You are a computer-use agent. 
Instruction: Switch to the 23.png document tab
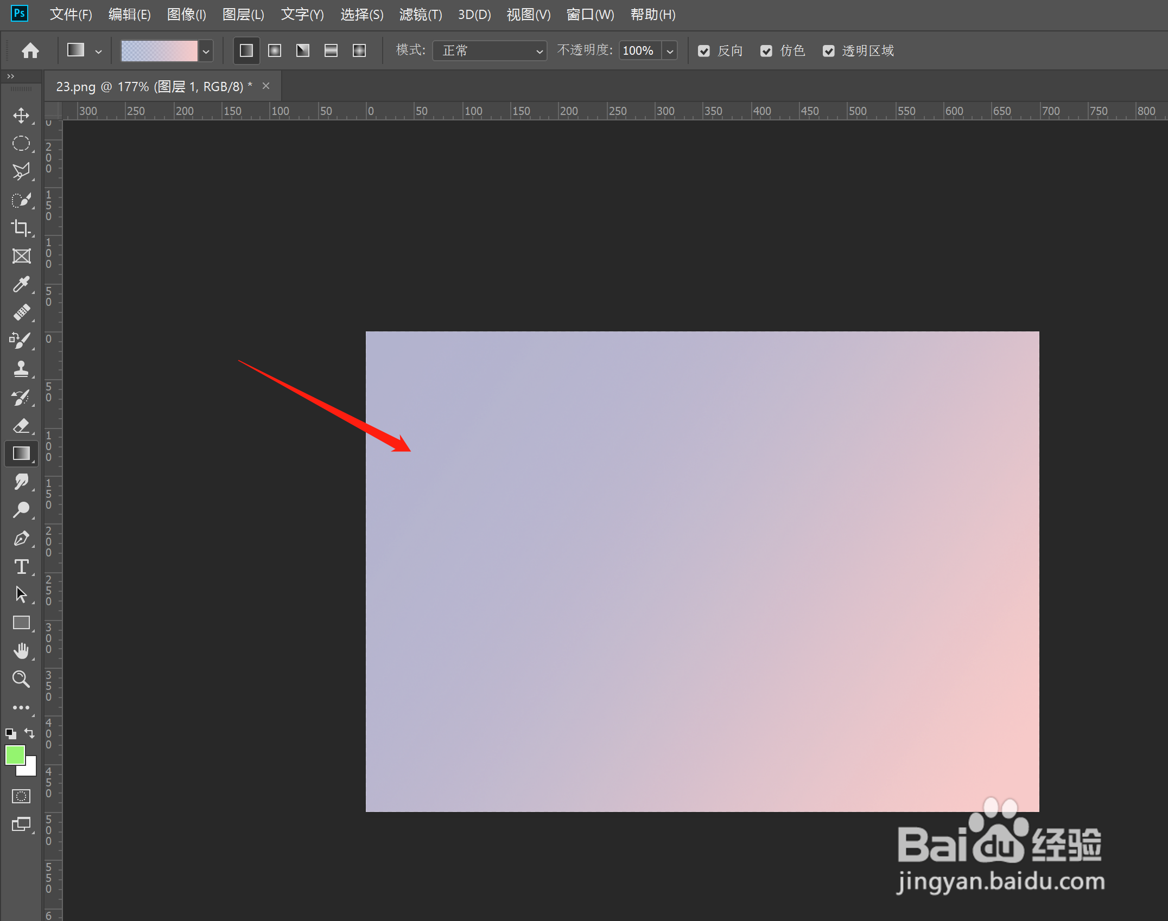[154, 87]
